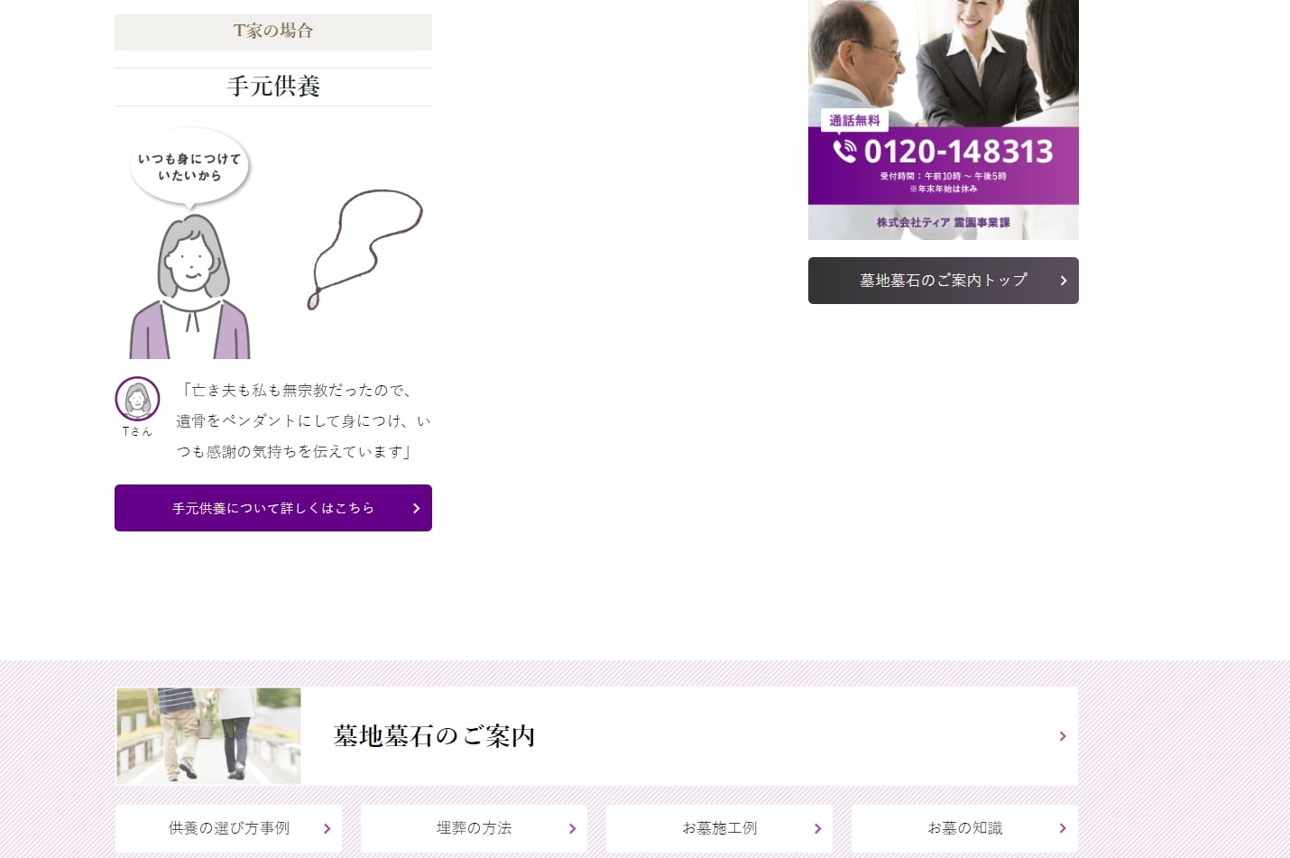Open the 墓地墓石のご案内 heading link
This screenshot has height=858, width=1290.
(x=434, y=736)
